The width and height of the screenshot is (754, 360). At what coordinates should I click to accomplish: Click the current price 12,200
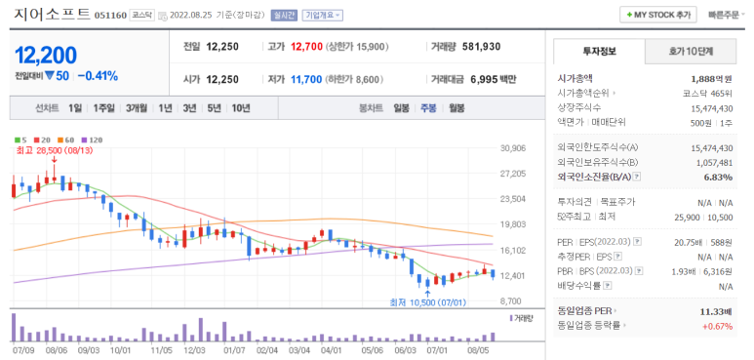[46, 56]
